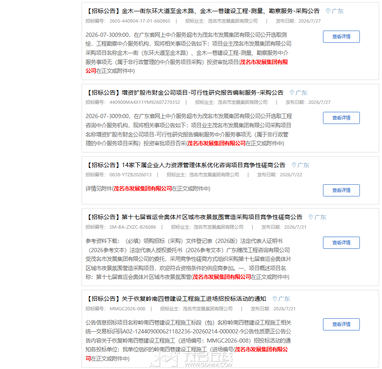Open 查看详情 for 增资扩股市财金公司 tender
The image size is (382, 369).
pos(341,118)
